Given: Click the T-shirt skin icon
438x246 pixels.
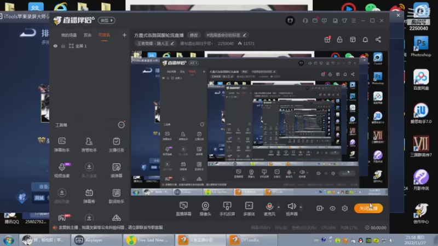Looking at the screenshot, I should (x=344, y=21).
